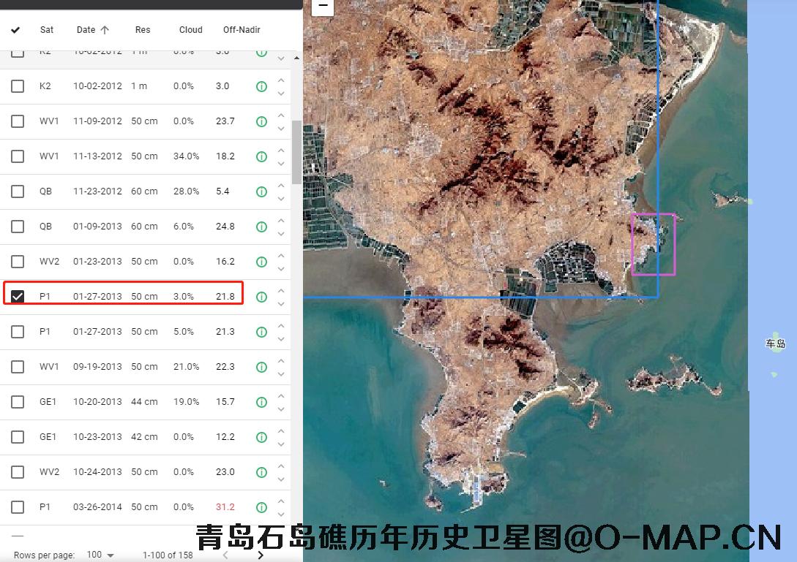Image resolution: width=797 pixels, height=562 pixels.
Task: Enable the GE1 10-23-2013 image checkbox
Action: click(18, 437)
